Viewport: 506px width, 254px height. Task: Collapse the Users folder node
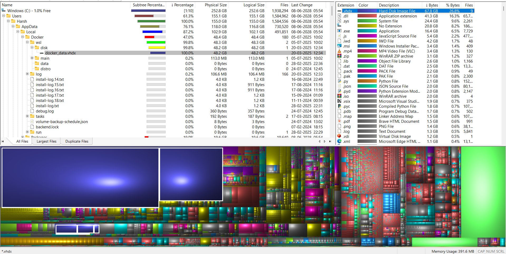(4, 16)
